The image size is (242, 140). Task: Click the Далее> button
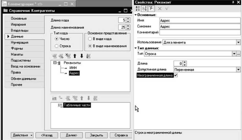click(x=72, y=135)
